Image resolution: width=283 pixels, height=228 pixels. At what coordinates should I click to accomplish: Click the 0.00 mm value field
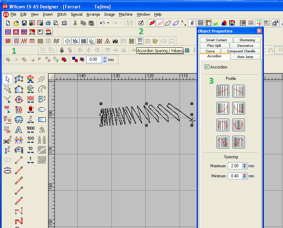[x=93, y=59]
